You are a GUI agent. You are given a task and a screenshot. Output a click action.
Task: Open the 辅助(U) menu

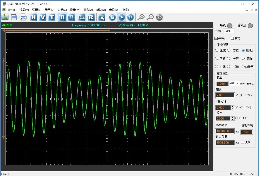[101, 10]
